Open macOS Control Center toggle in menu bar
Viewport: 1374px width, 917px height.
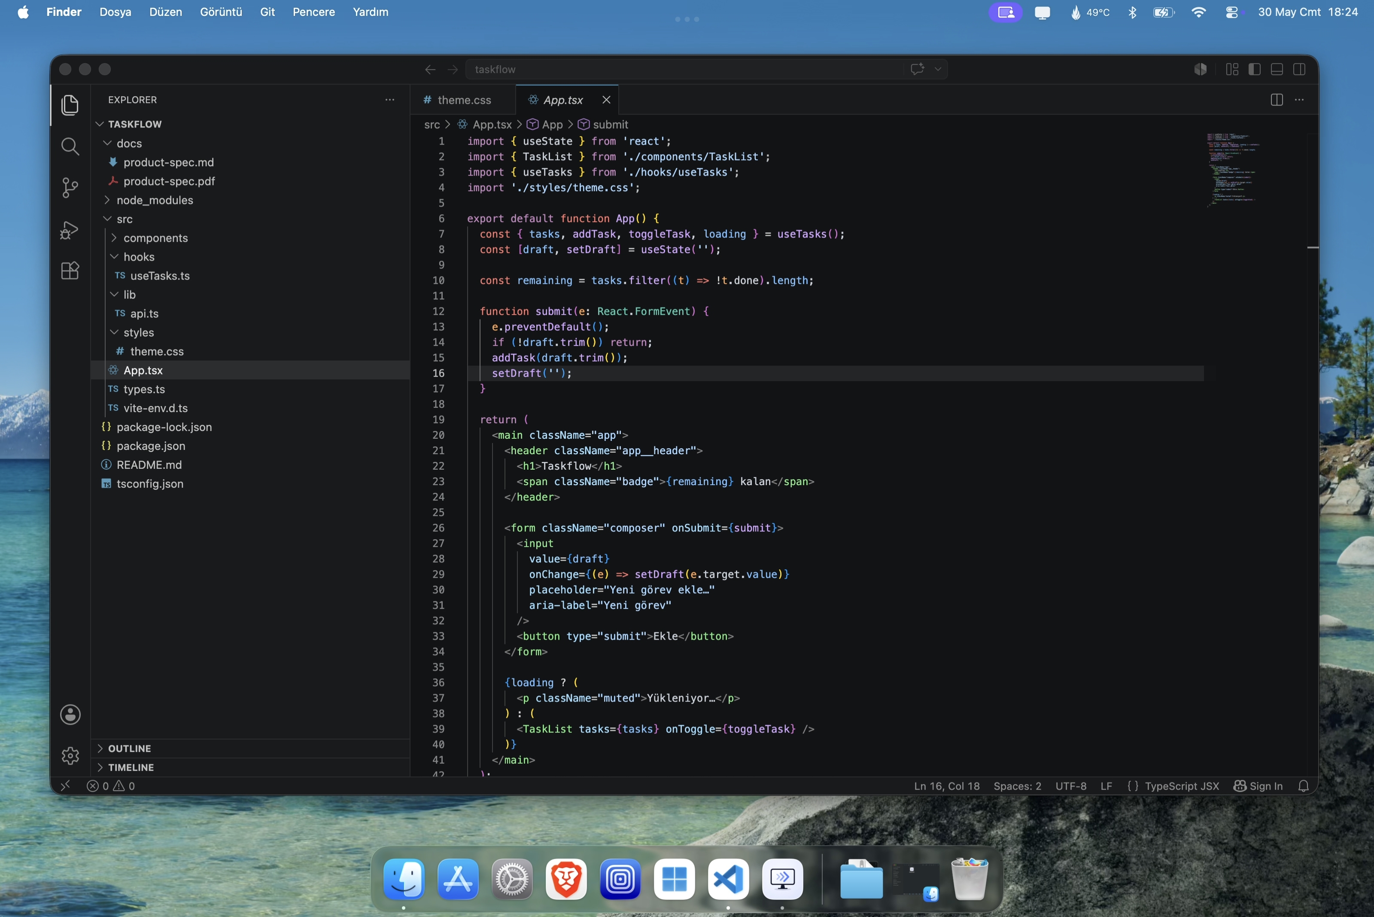[1232, 12]
